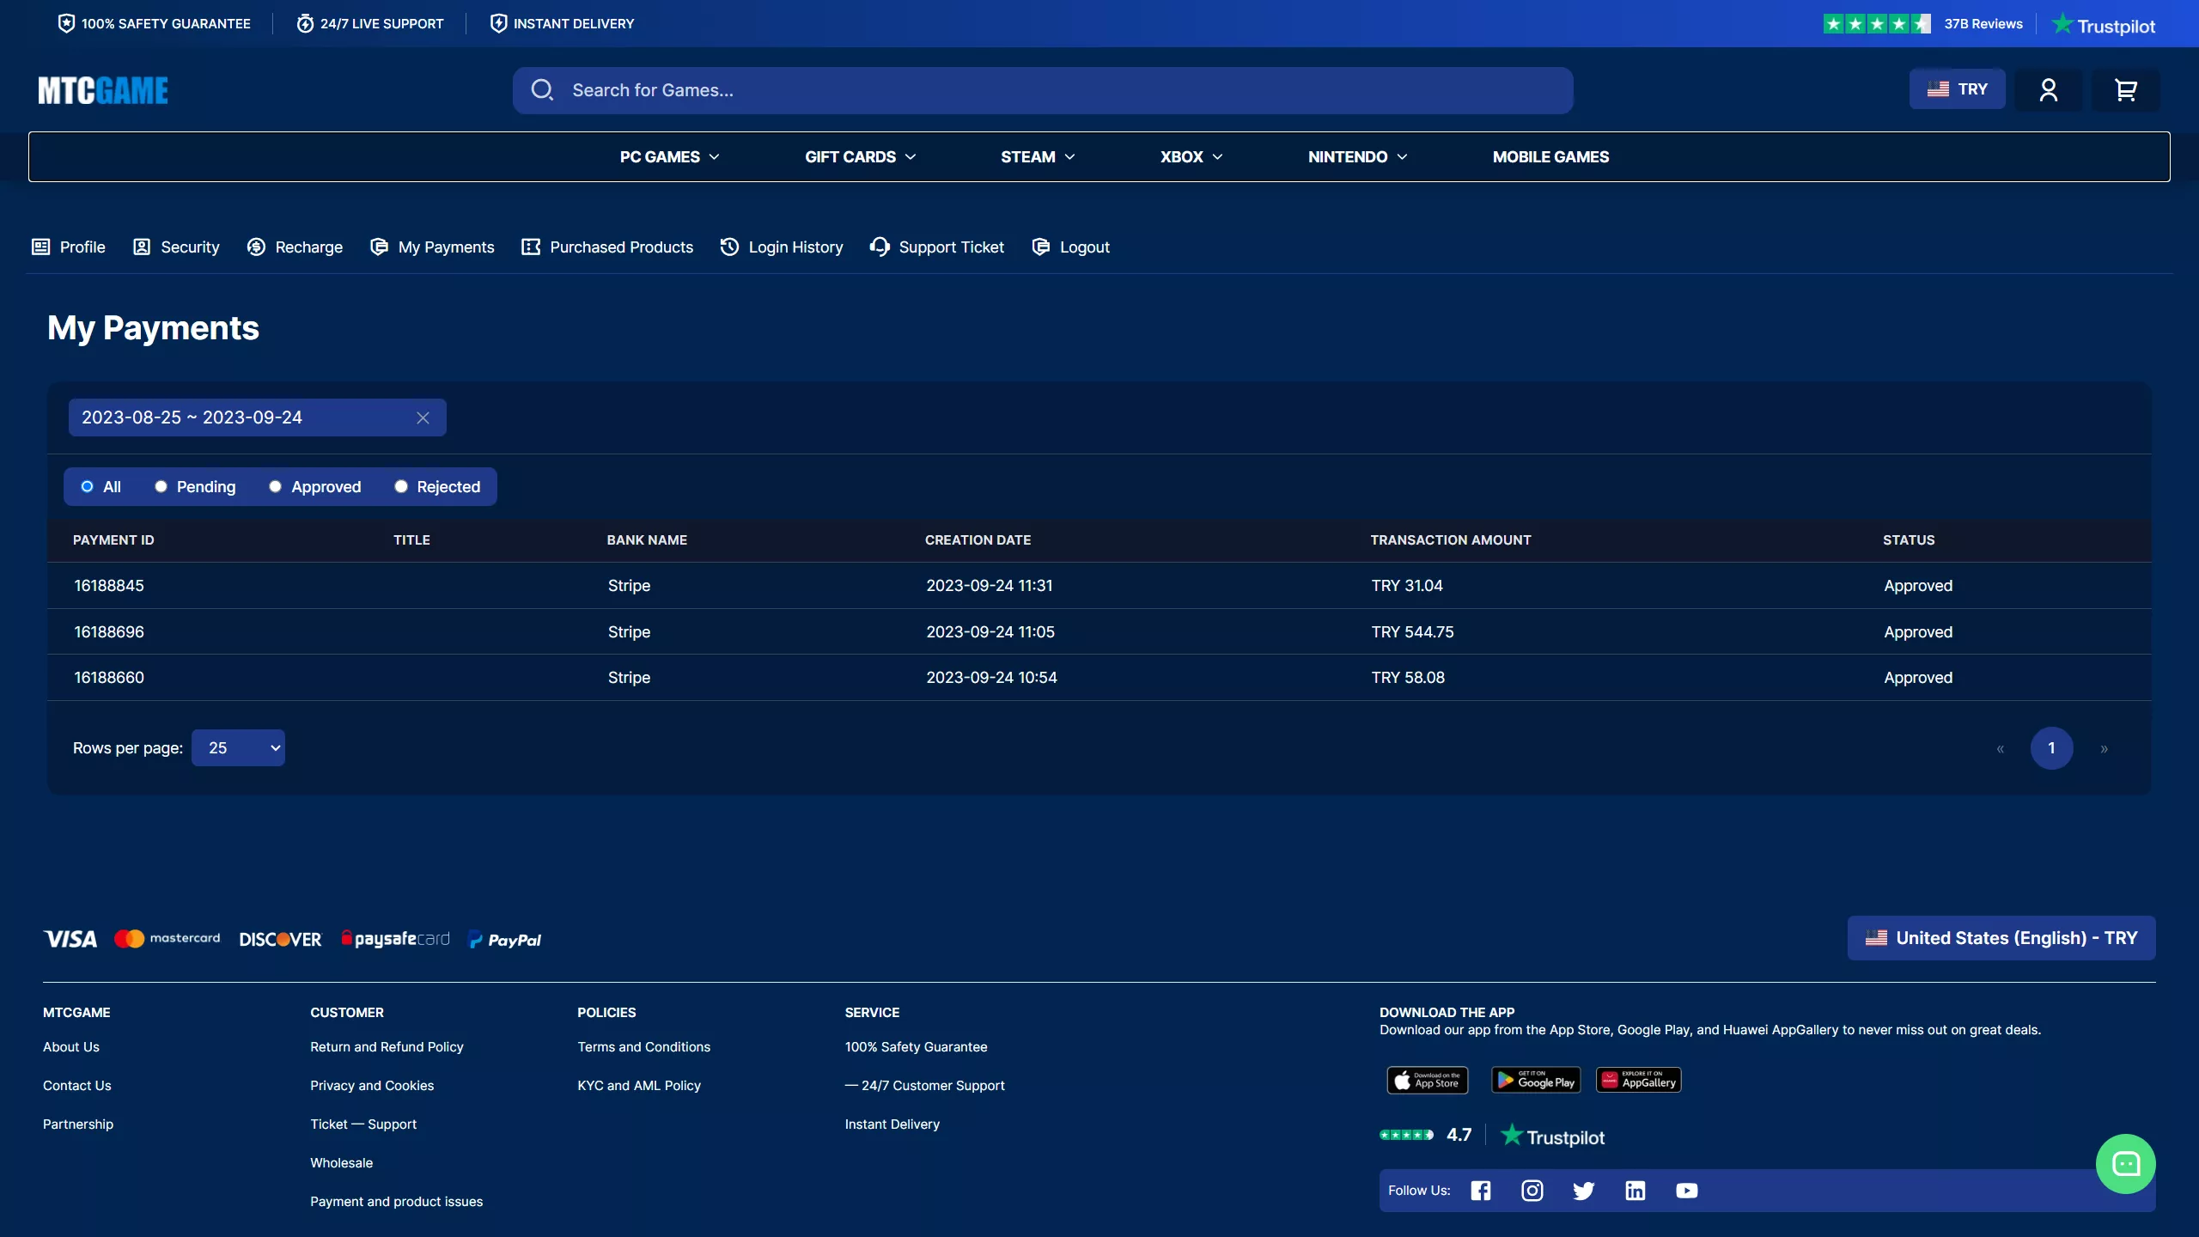Select the Pending status radio button
Viewport: 2199px width, 1237px height.
coord(161,487)
